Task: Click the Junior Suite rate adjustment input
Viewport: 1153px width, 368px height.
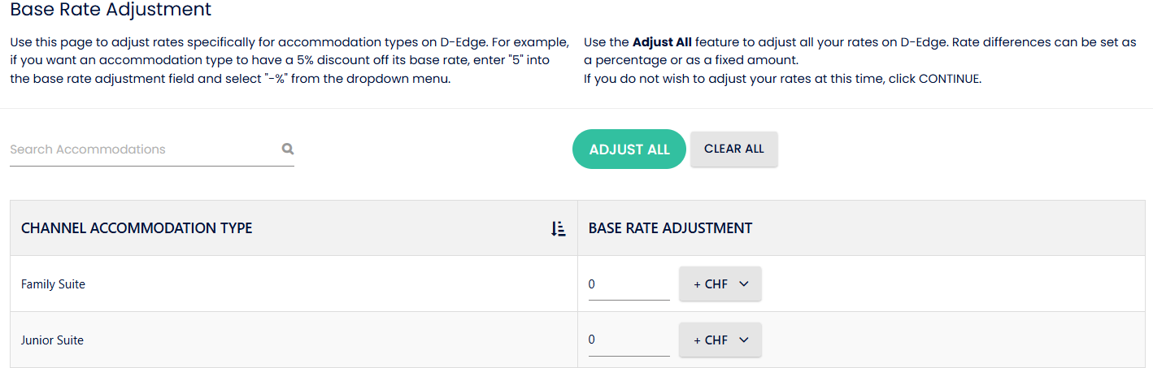Action: point(629,340)
